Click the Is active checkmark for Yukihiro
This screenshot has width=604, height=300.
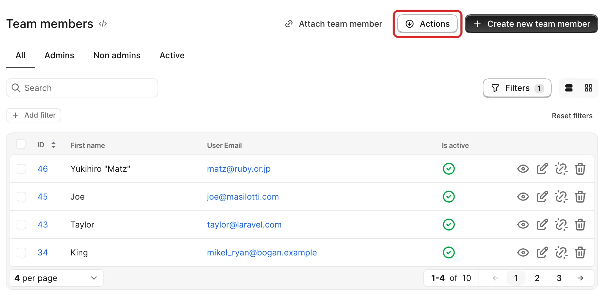[449, 169]
